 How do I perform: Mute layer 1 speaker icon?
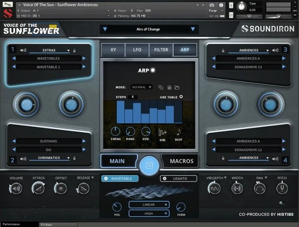[x=23, y=50]
